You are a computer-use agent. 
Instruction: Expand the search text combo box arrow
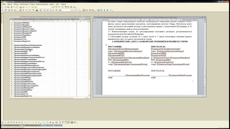click(52, 7)
